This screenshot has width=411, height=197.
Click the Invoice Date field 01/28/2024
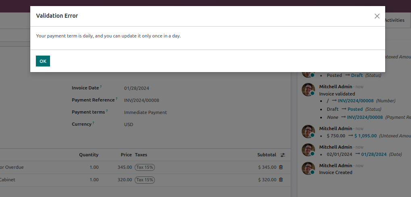click(137, 88)
